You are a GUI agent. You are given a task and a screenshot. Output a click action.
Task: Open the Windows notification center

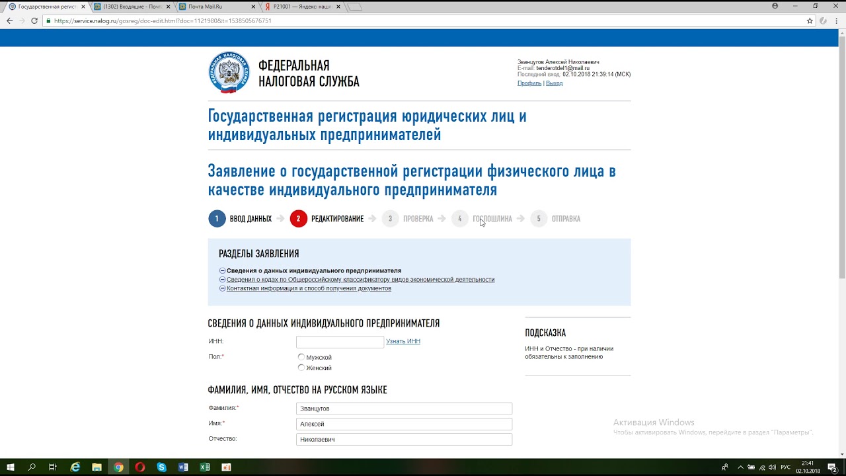pos(832,467)
